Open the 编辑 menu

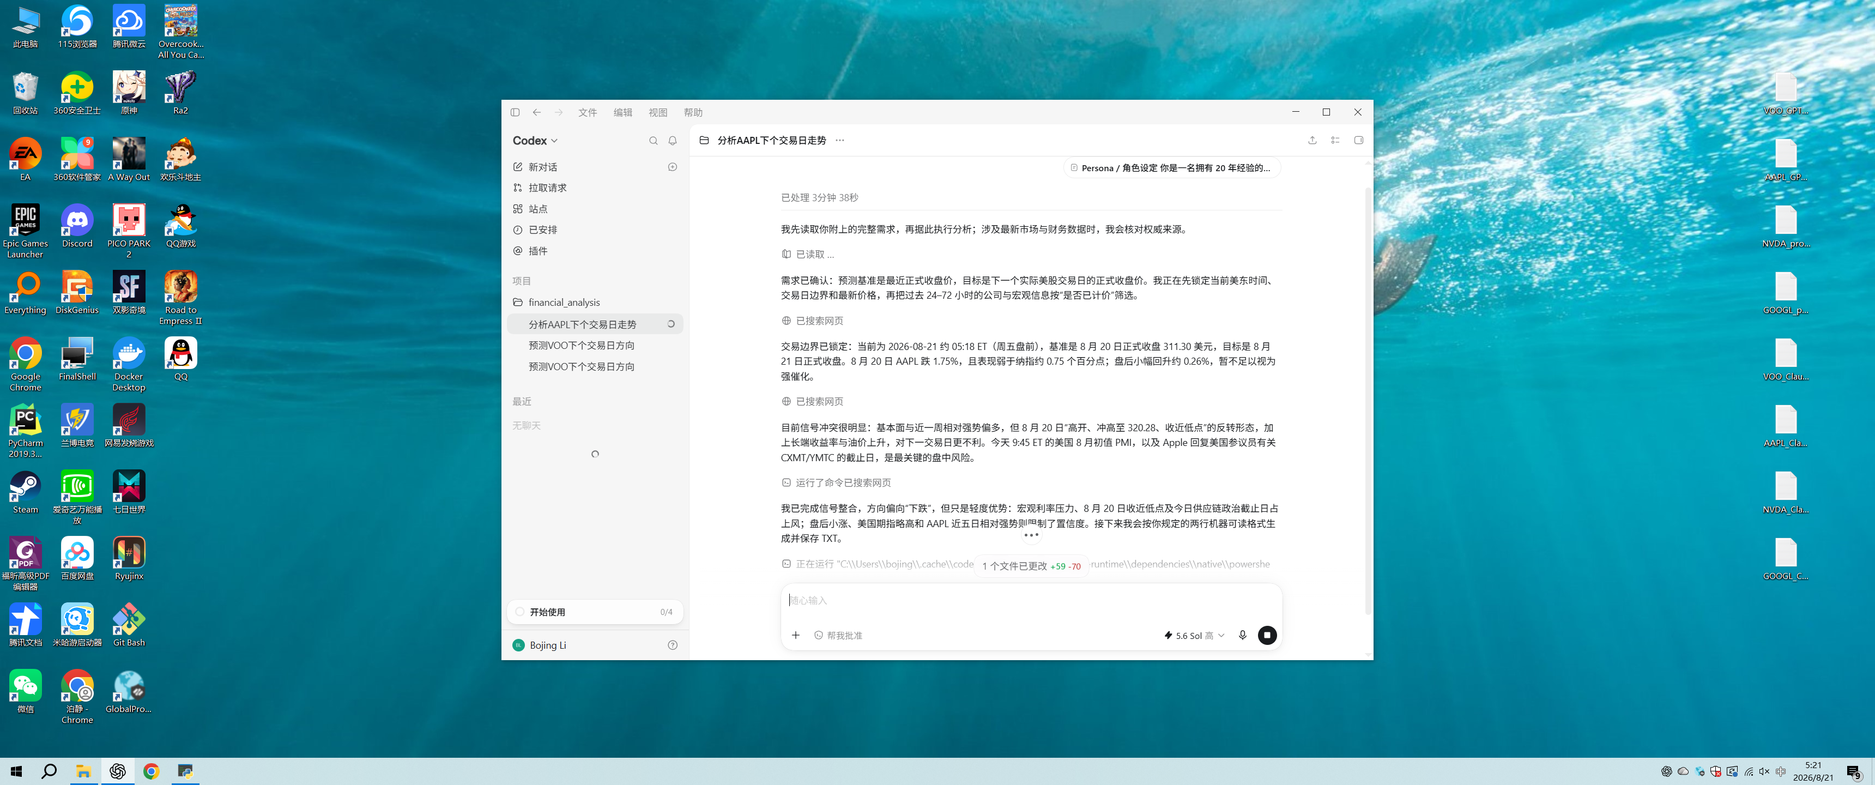coord(622,112)
